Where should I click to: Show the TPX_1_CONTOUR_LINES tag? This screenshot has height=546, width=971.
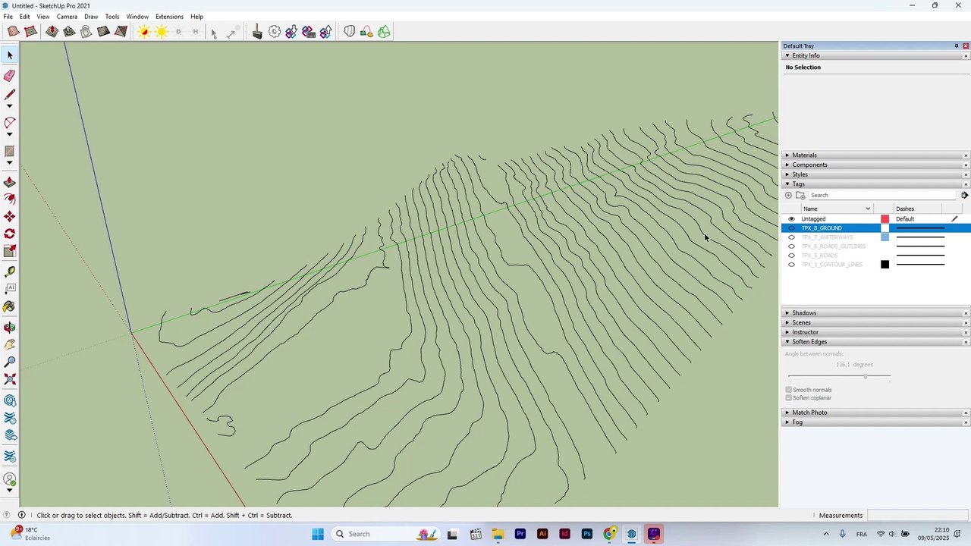(x=791, y=265)
